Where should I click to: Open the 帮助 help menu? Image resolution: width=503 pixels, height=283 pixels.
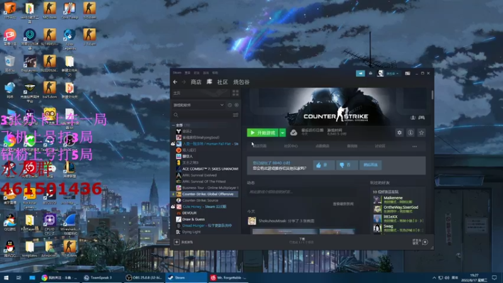click(x=215, y=73)
